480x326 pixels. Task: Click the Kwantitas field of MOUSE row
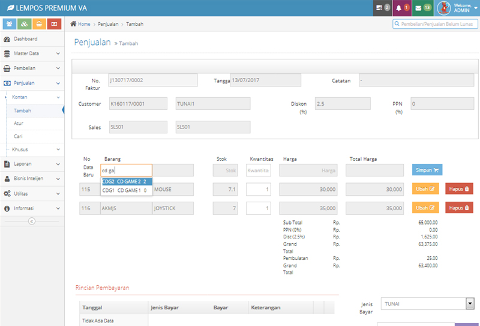pos(259,189)
